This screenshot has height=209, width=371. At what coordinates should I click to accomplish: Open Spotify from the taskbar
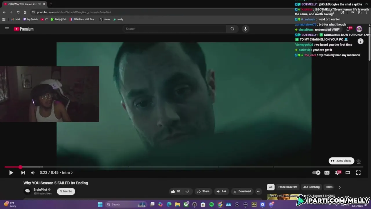click(x=212, y=204)
